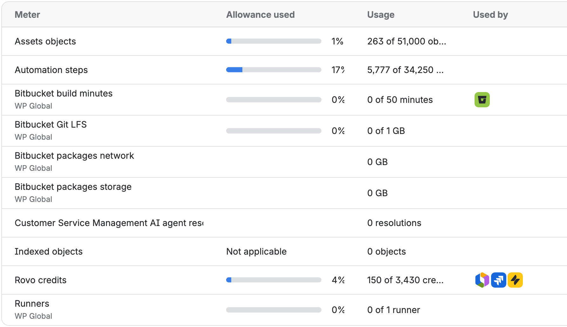Viewport: 567px width, 327px height.
Task: Click the 4% value for Rovo credits
Action: click(x=338, y=280)
